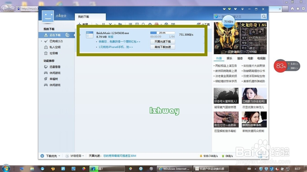Open news link 两蛇相逢上演互吞

click(226, 66)
